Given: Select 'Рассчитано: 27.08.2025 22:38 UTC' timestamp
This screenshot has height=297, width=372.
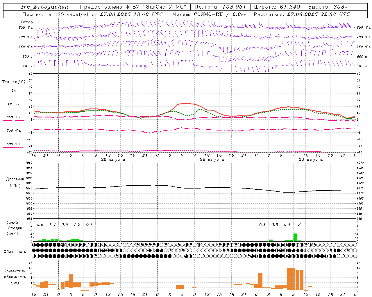Looking at the screenshot, I should 302,14.
